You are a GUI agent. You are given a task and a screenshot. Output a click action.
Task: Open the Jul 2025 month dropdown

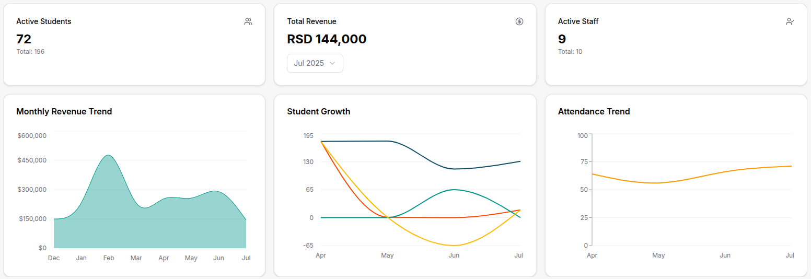(x=315, y=63)
